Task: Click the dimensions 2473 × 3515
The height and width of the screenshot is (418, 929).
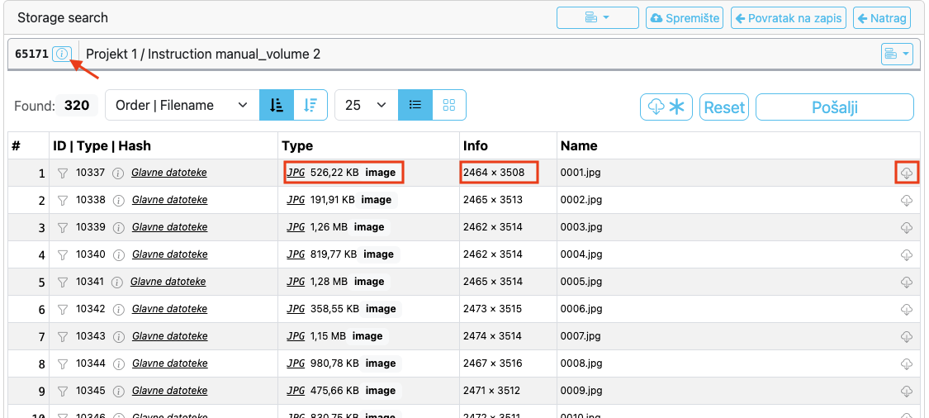Action: [x=493, y=309]
